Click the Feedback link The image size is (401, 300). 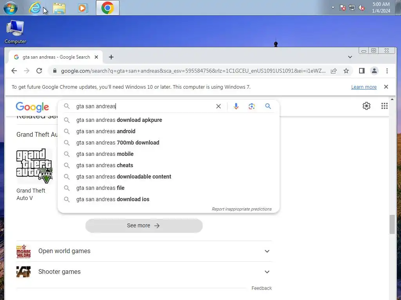[262, 288]
